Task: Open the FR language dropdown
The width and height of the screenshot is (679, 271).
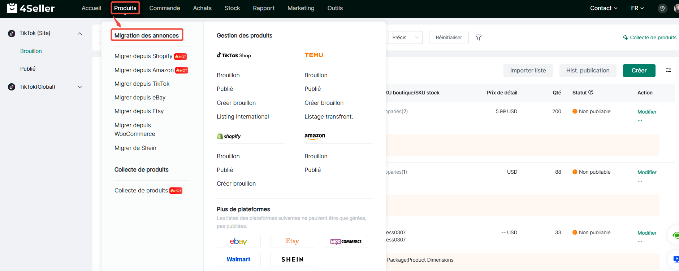Action: (637, 8)
